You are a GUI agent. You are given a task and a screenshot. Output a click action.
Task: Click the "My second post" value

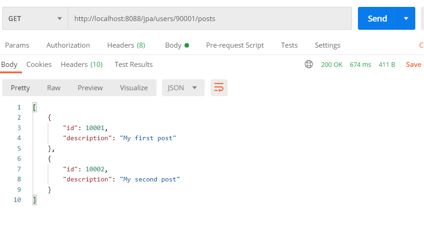(x=150, y=180)
